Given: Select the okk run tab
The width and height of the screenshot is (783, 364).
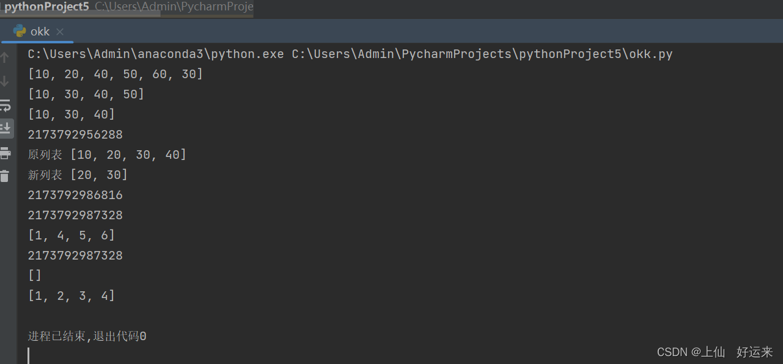Looking at the screenshot, I should [39, 31].
